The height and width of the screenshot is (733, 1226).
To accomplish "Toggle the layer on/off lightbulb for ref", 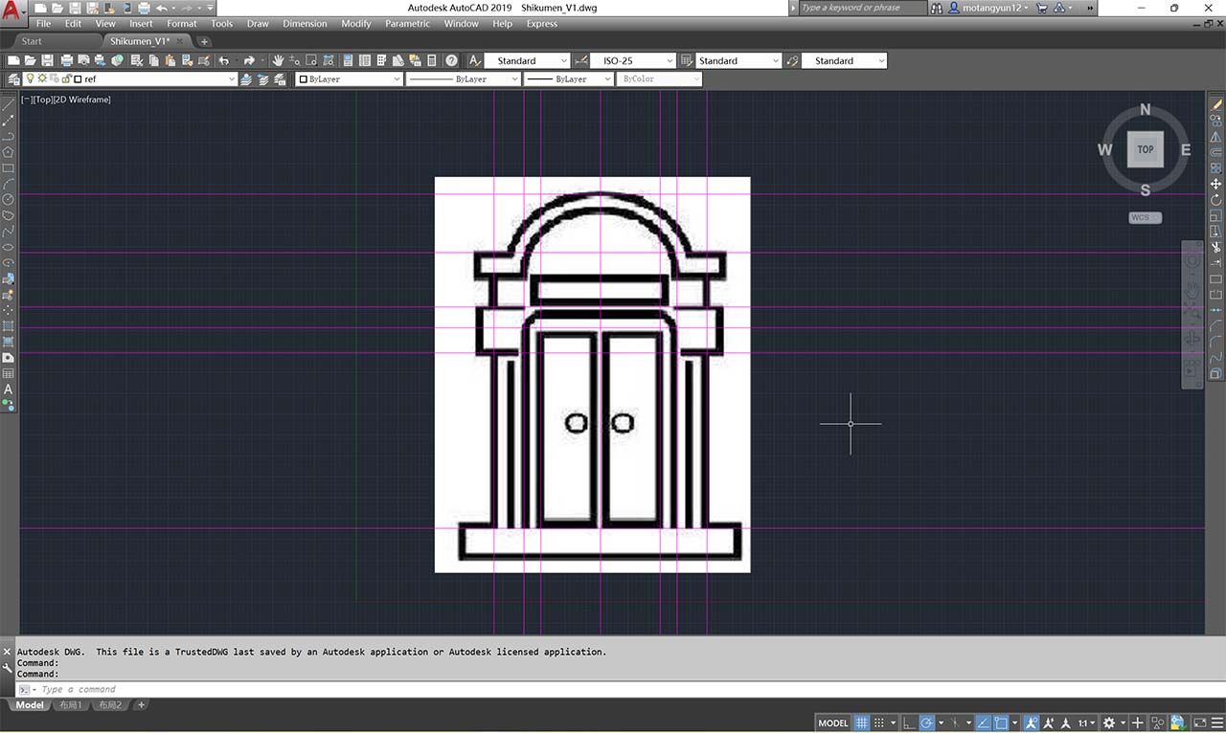I will point(30,78).
